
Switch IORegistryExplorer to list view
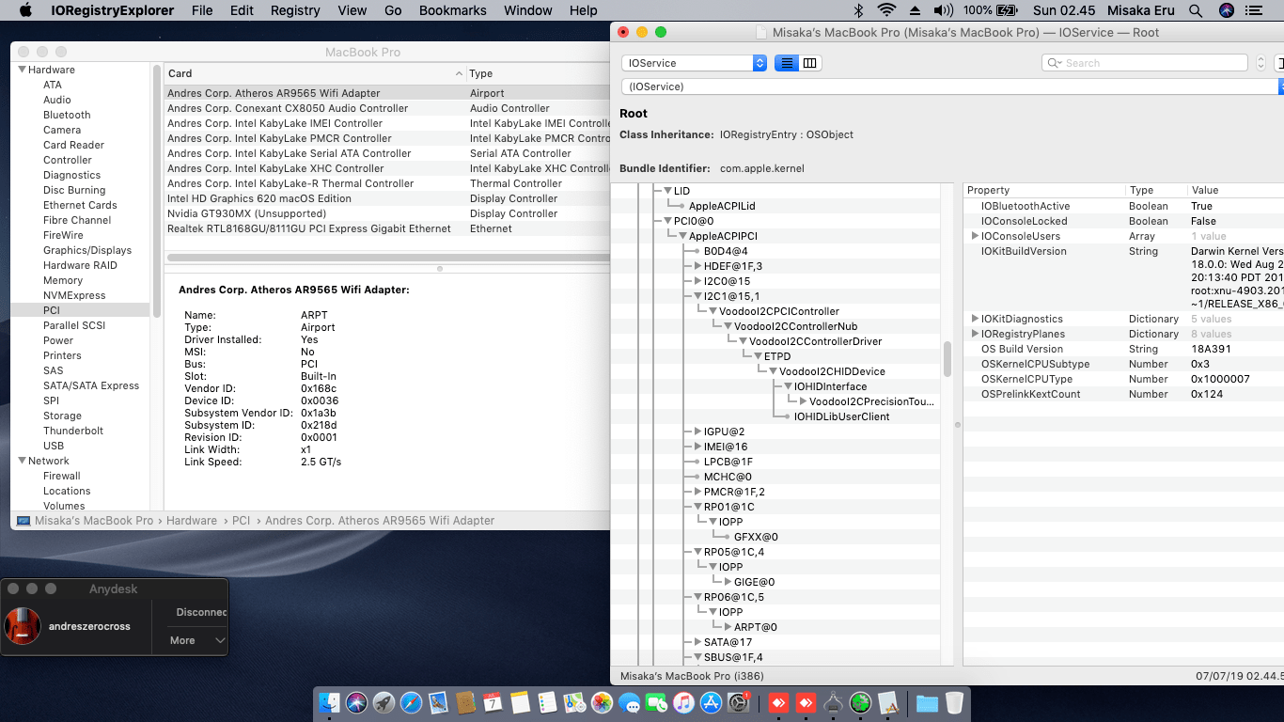click(x=786, y=63)
